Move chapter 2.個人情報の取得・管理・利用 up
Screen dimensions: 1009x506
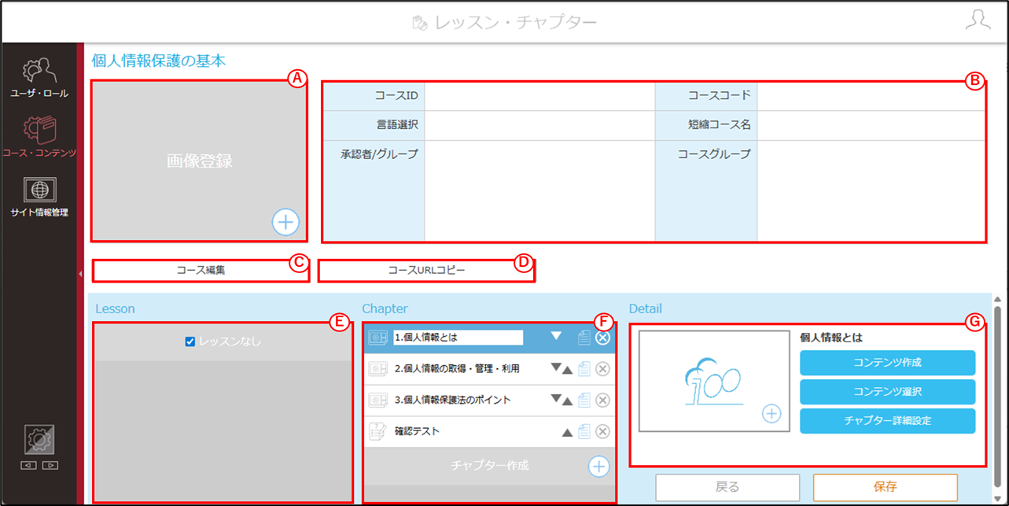coord(567,371)
